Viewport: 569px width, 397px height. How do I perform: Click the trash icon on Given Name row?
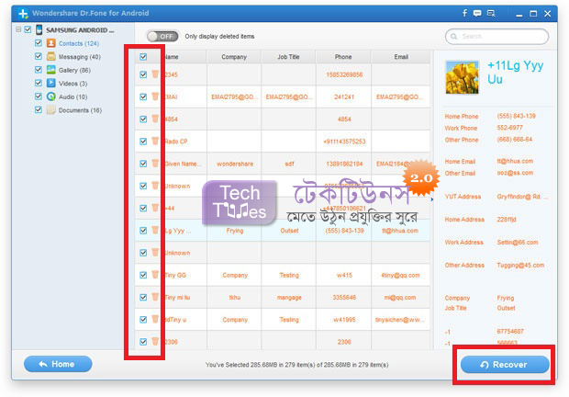pyautogui.click(x=155, y=164)
